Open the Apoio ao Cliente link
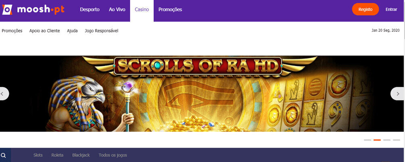Viewport: 405px width, 162px height. coord(45,31)
